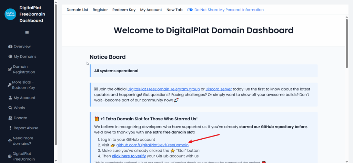This screenshot has width=353, height=163.
Task: Click the user icon for My Account
Action: [x=10, y=98]
